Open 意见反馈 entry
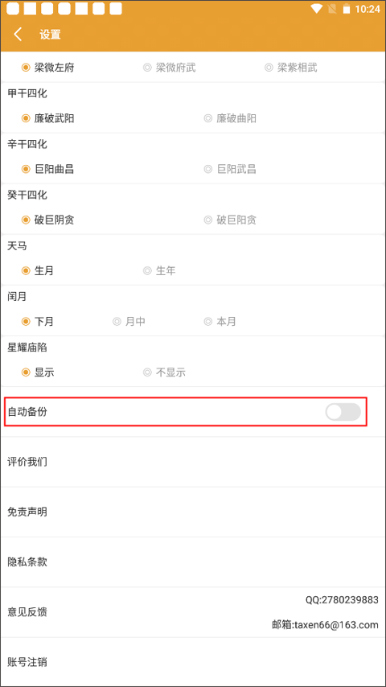The height and width of the screenshot is (687, 386). click(193, 612)
